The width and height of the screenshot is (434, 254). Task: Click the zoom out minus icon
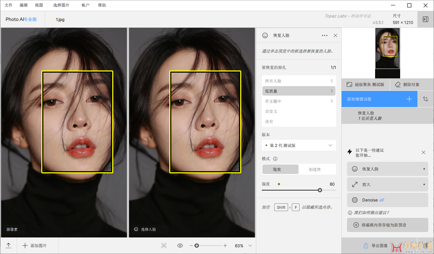pyautogui.click(x=191, y=246)
